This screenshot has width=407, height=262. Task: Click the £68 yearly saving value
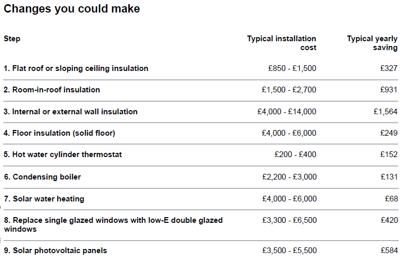pos(391,199)
